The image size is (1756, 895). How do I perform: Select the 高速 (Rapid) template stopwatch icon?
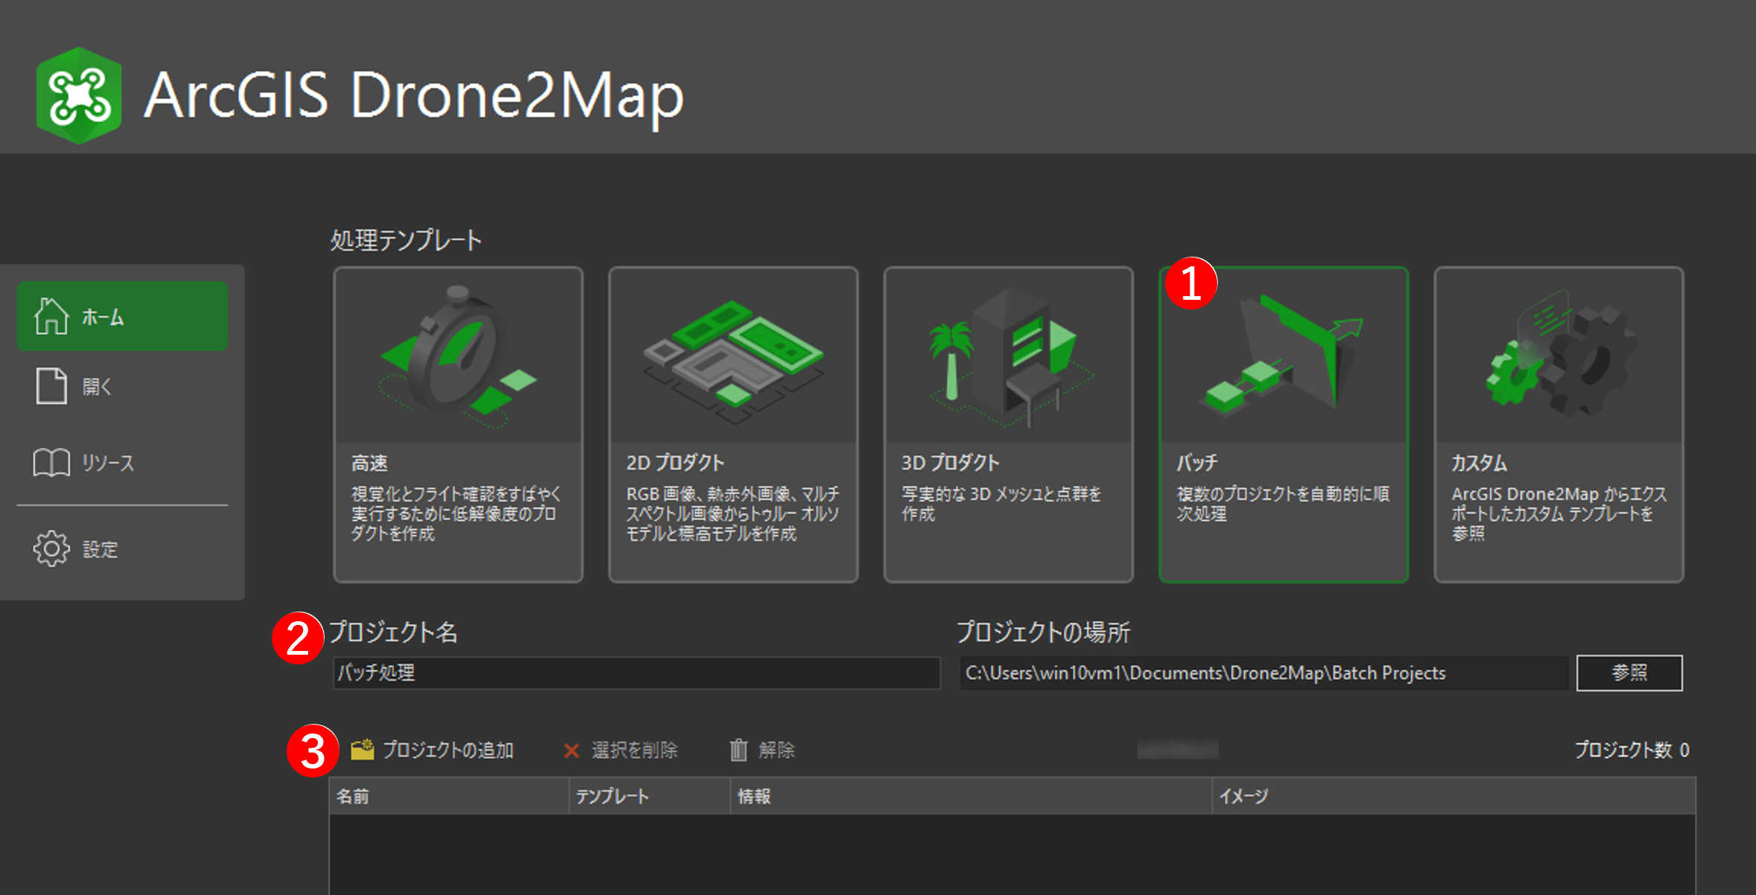456,356
